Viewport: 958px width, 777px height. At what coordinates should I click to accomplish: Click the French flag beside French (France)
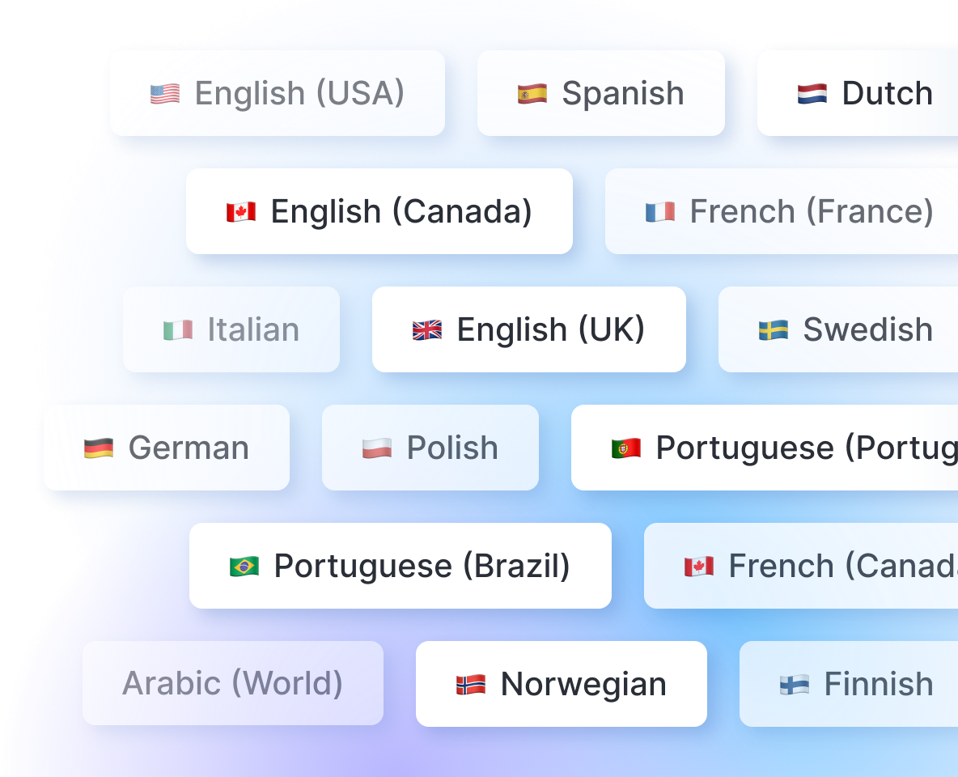[x=659, y=211]
